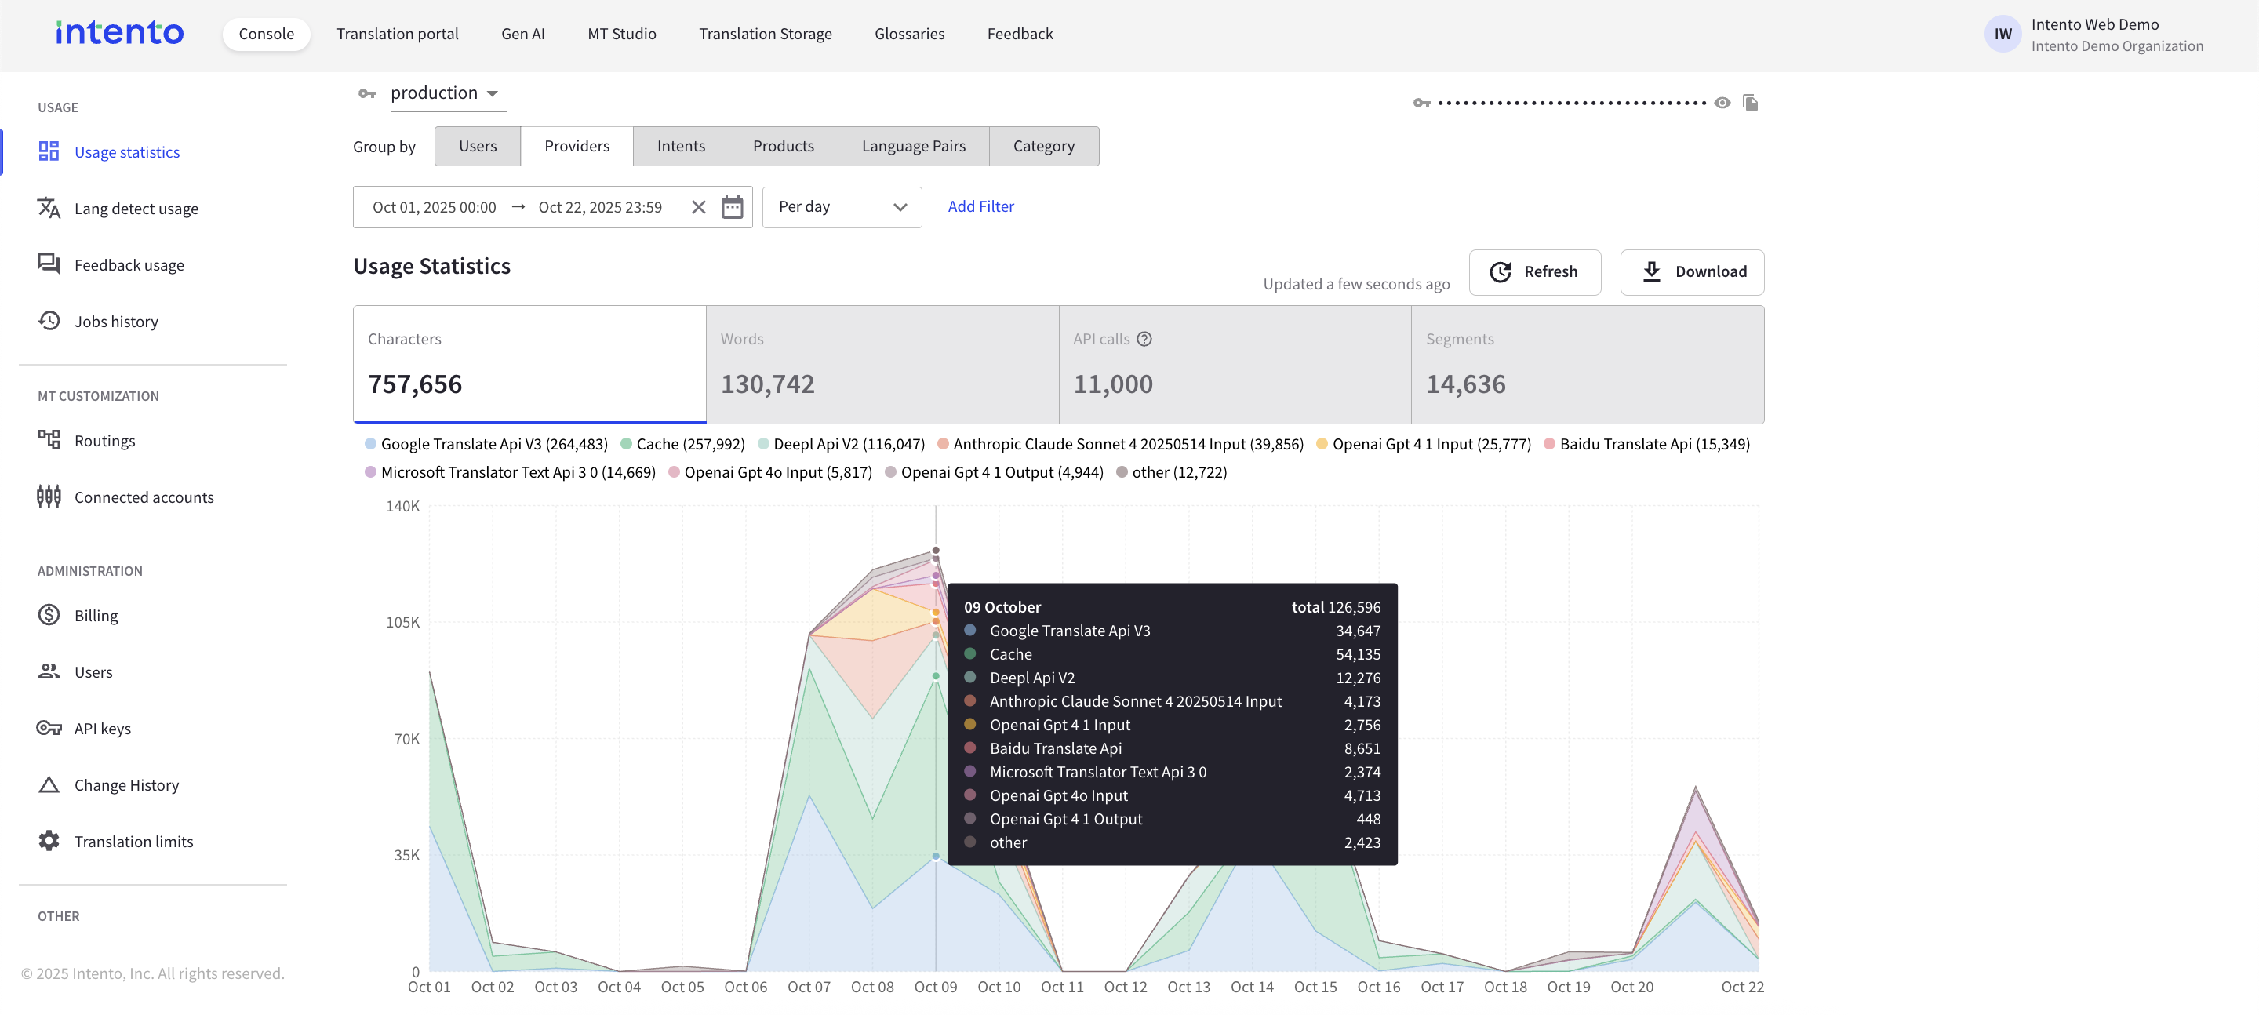Click the Billing dollar icon
Viewport: 2259px width, 1015px height.
click(48, 615)
